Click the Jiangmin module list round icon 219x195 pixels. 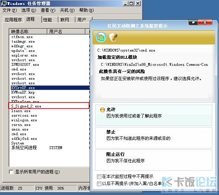tap(101, 37)
